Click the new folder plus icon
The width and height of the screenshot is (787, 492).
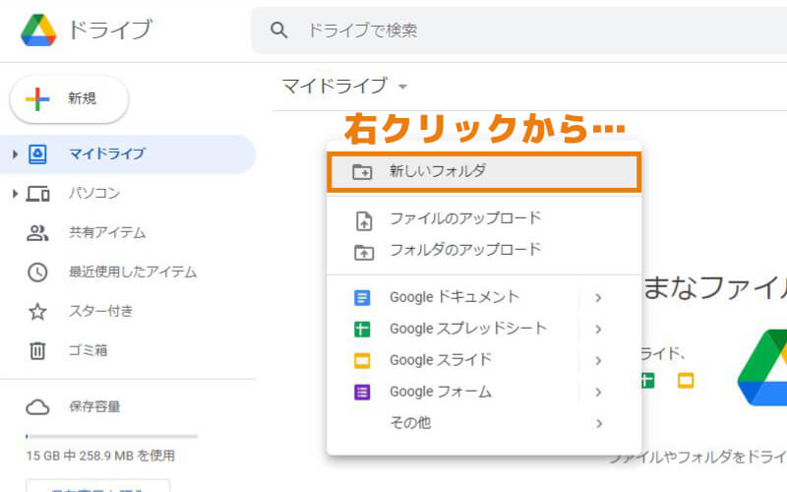362,171
